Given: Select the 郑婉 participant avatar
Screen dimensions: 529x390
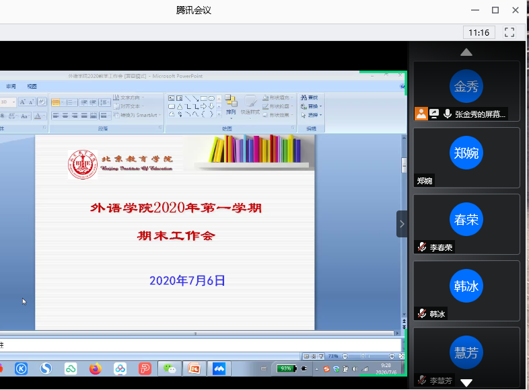Looking at the screenshot, I should (x=466, y=153).
